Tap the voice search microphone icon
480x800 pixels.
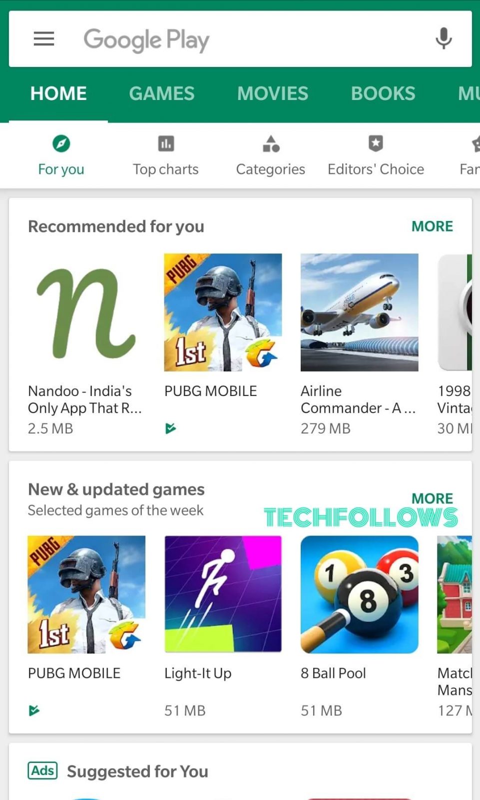click(443, 39)
